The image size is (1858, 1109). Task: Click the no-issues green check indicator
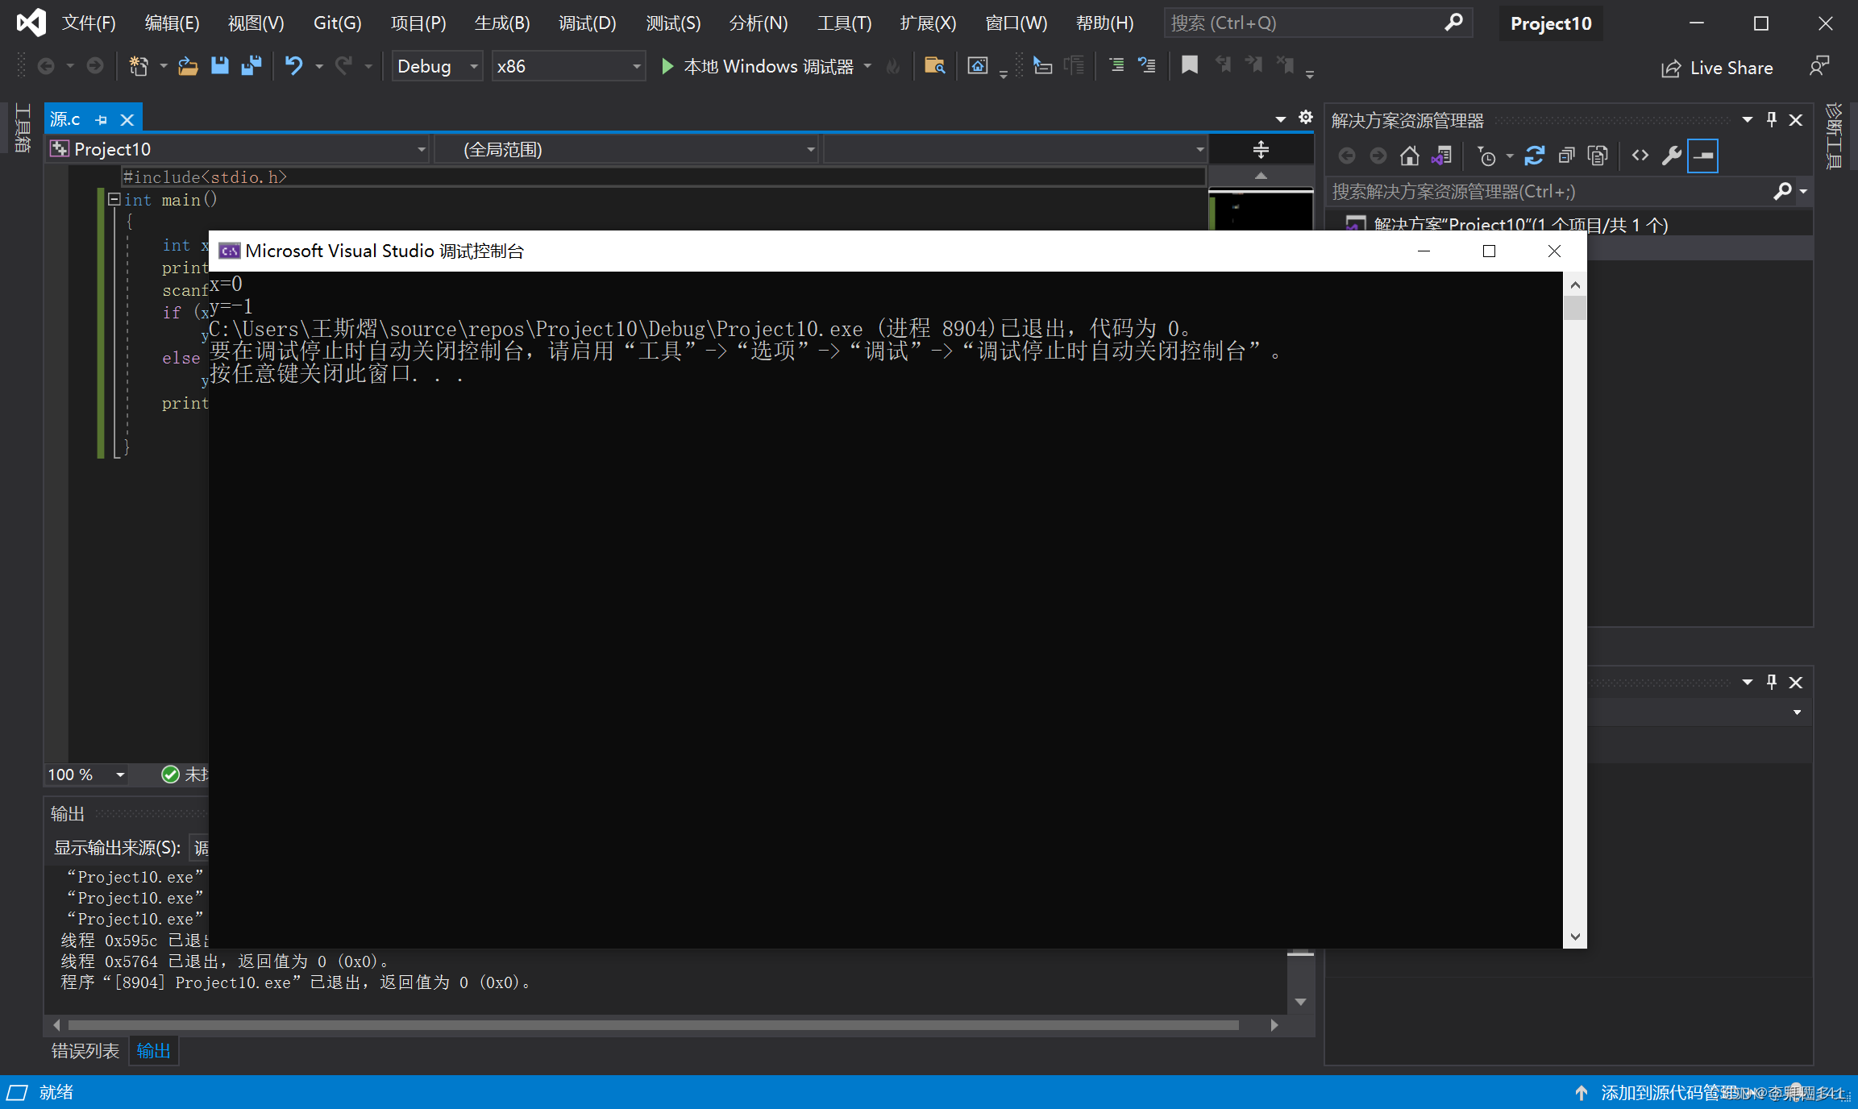[170, 775]
